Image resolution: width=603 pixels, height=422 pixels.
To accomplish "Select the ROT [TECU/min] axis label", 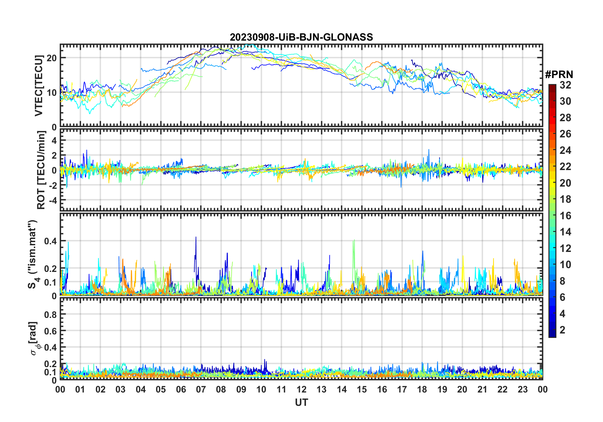I will click(41, 170).
